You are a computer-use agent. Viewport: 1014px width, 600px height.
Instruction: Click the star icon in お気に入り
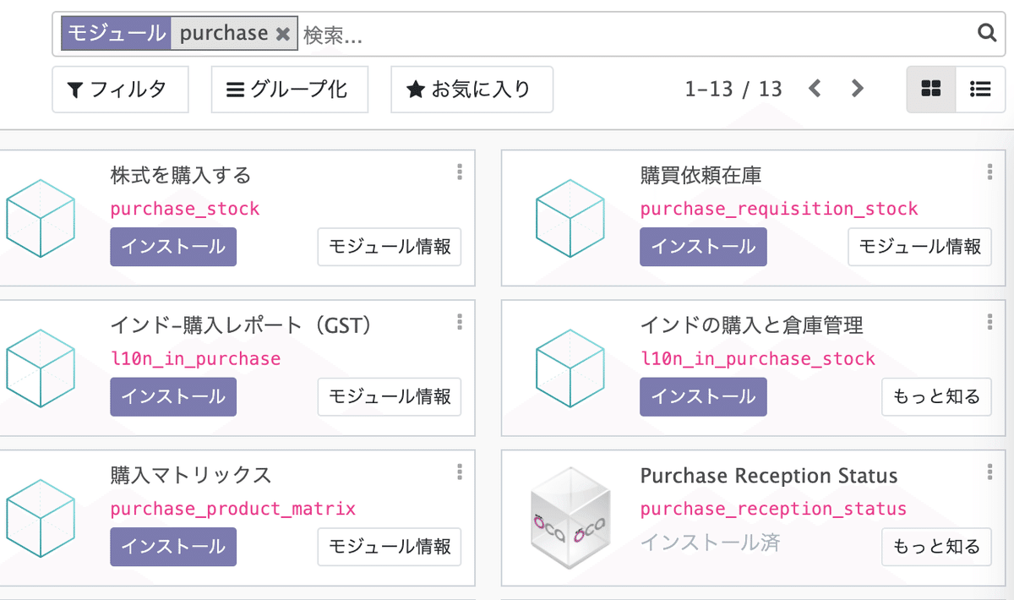[414, 88]
